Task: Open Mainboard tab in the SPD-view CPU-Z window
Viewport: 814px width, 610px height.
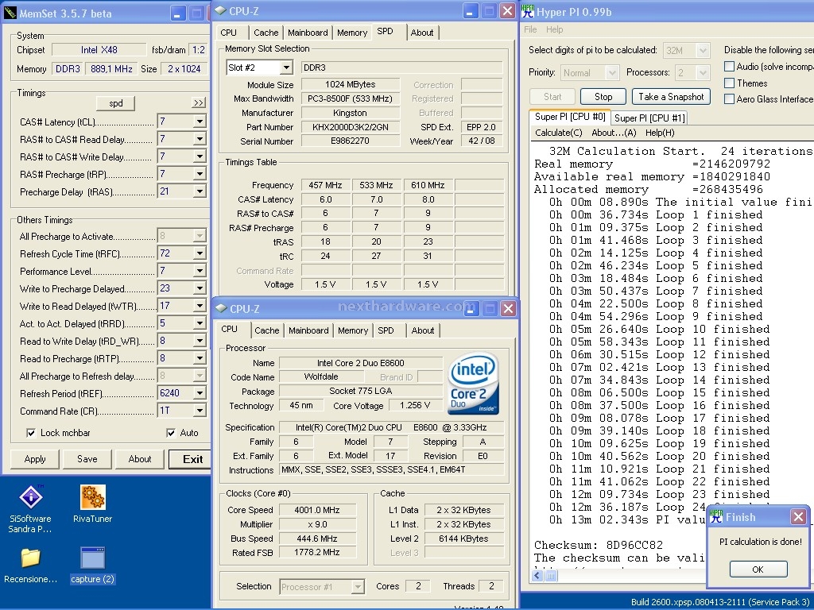Action: pyautogui.click(x=308, y=33)
